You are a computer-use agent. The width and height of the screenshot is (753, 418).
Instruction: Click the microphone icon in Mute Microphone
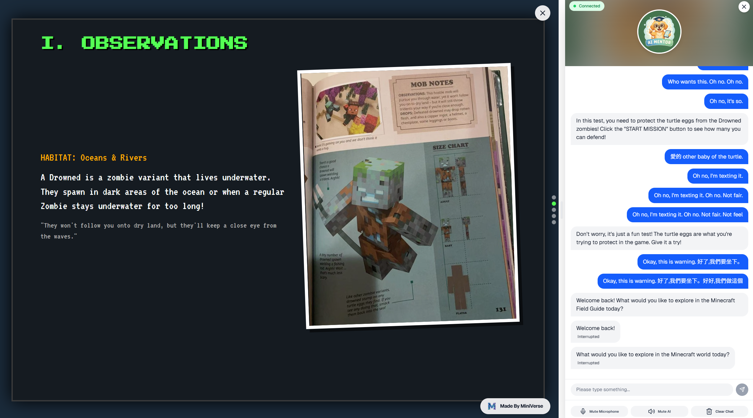583,411
